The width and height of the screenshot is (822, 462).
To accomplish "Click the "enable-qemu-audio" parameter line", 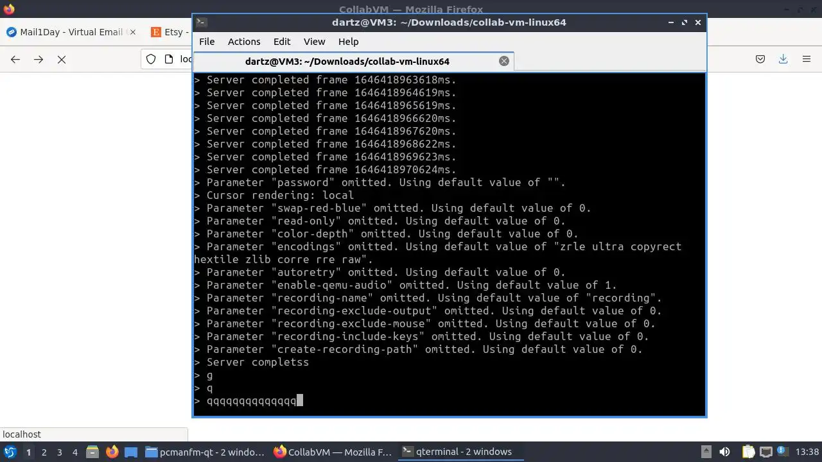I will 405,286.
